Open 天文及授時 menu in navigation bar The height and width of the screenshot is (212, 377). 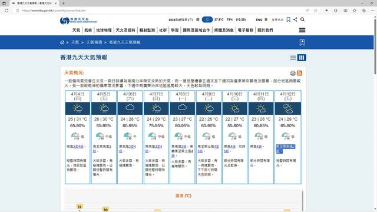(125, 30)
